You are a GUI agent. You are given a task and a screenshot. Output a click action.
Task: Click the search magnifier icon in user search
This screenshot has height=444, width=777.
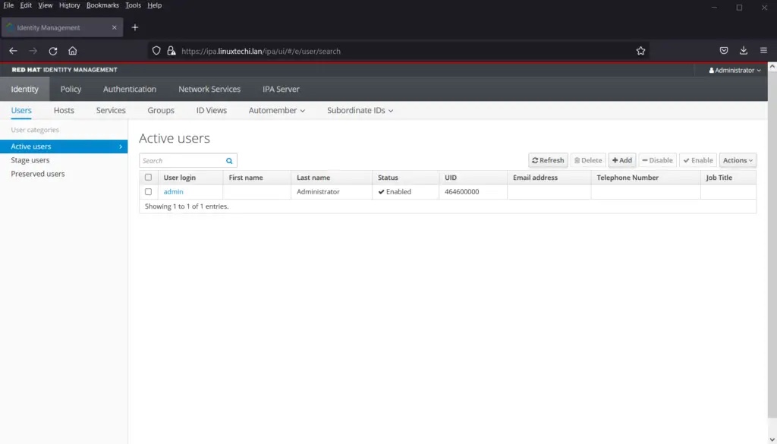pos(229,161)
